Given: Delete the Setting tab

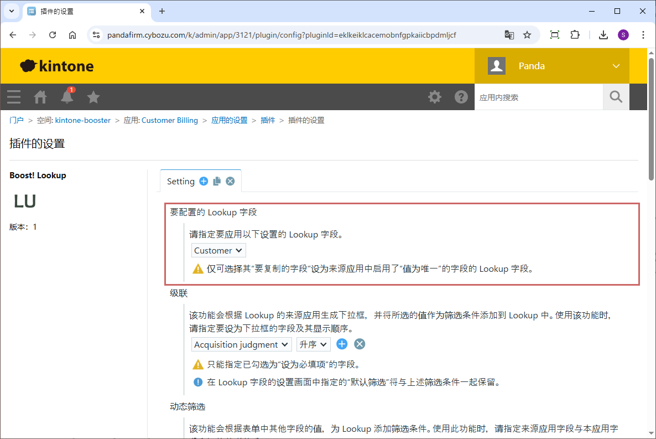Looking at the screenshot, I should pos(230,181).
